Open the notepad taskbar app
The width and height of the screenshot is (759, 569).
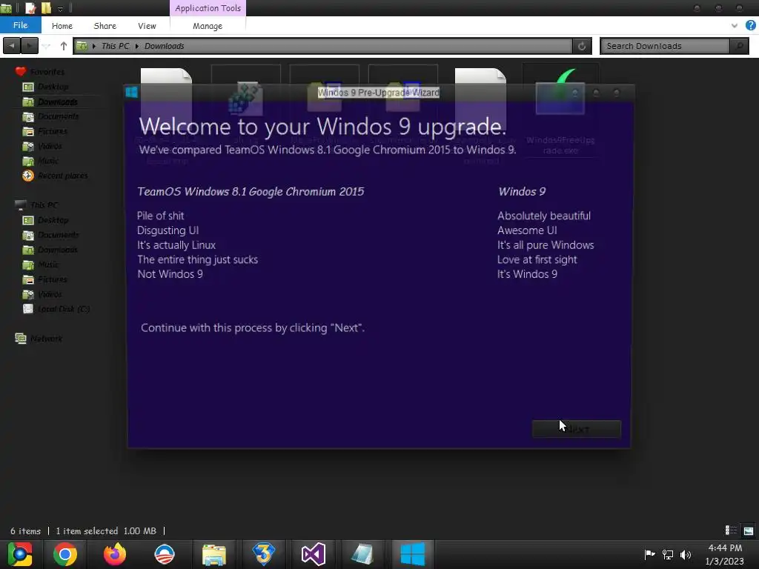362,554
